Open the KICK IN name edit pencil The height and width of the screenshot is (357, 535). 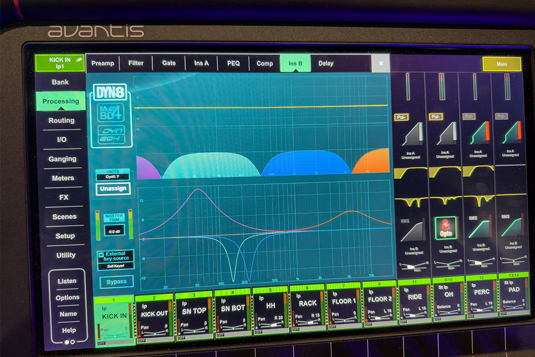coord(79,59)
